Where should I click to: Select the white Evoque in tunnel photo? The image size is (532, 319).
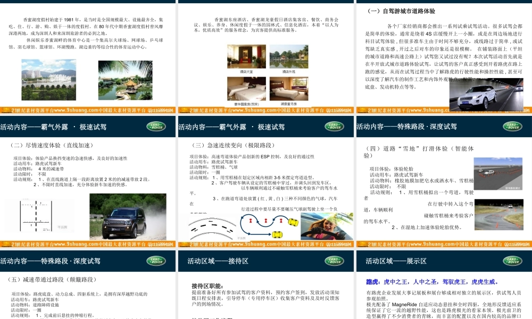click(x=486, y=95)
